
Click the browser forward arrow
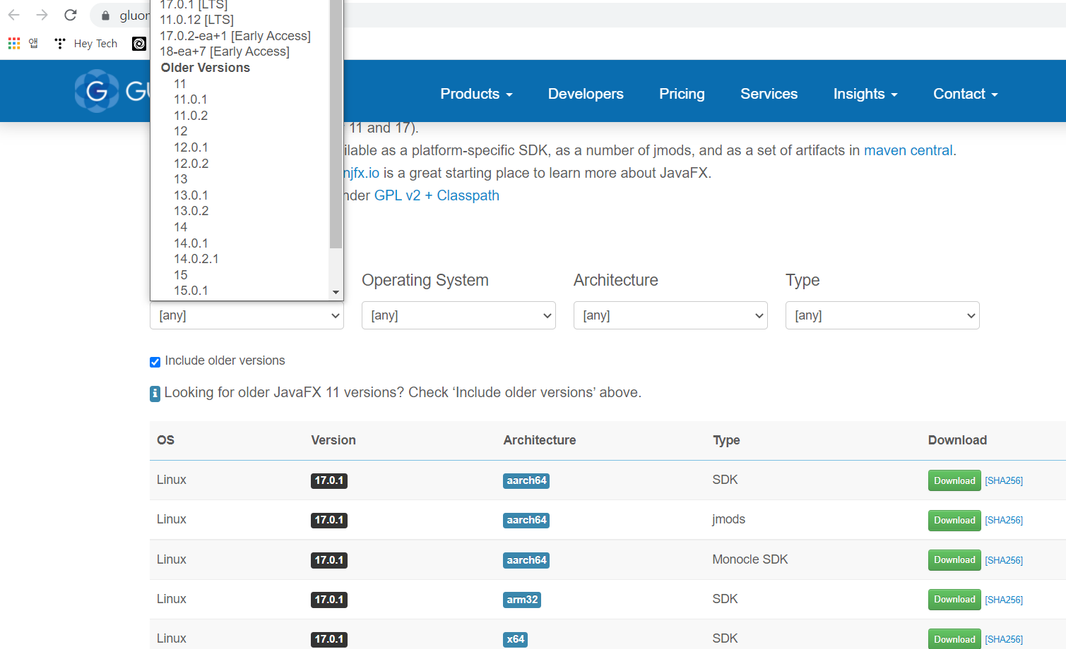[42, 15]
